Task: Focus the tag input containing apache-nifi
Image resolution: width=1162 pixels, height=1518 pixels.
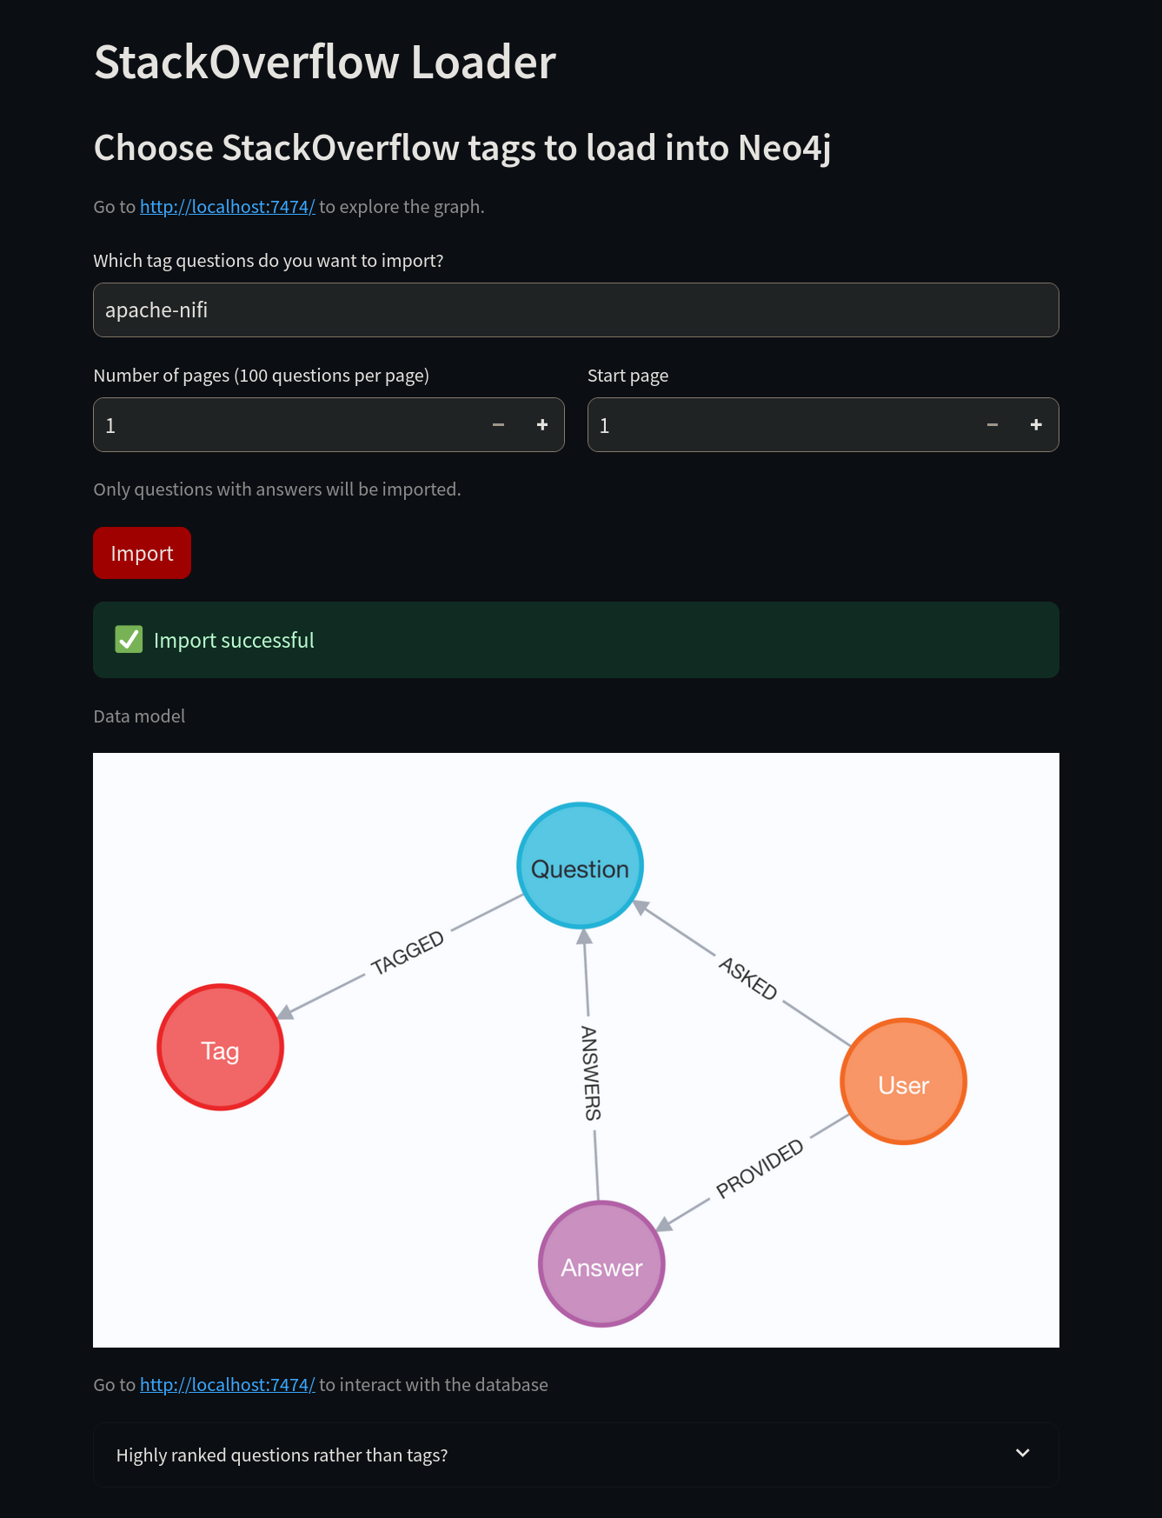Action: 575,310
